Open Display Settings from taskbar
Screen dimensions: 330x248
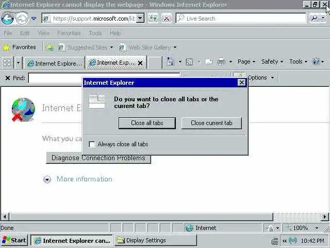156,240
